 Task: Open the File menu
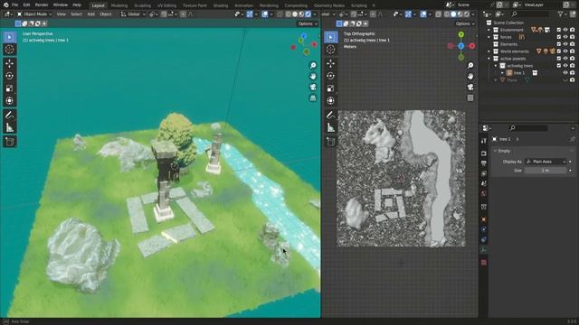14,5
